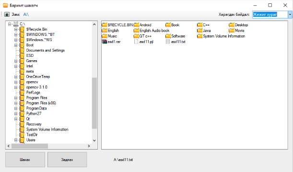293x172 pixels.
Task: Open the Харагдах байдал view dropdown arrow
Action: 290,14
